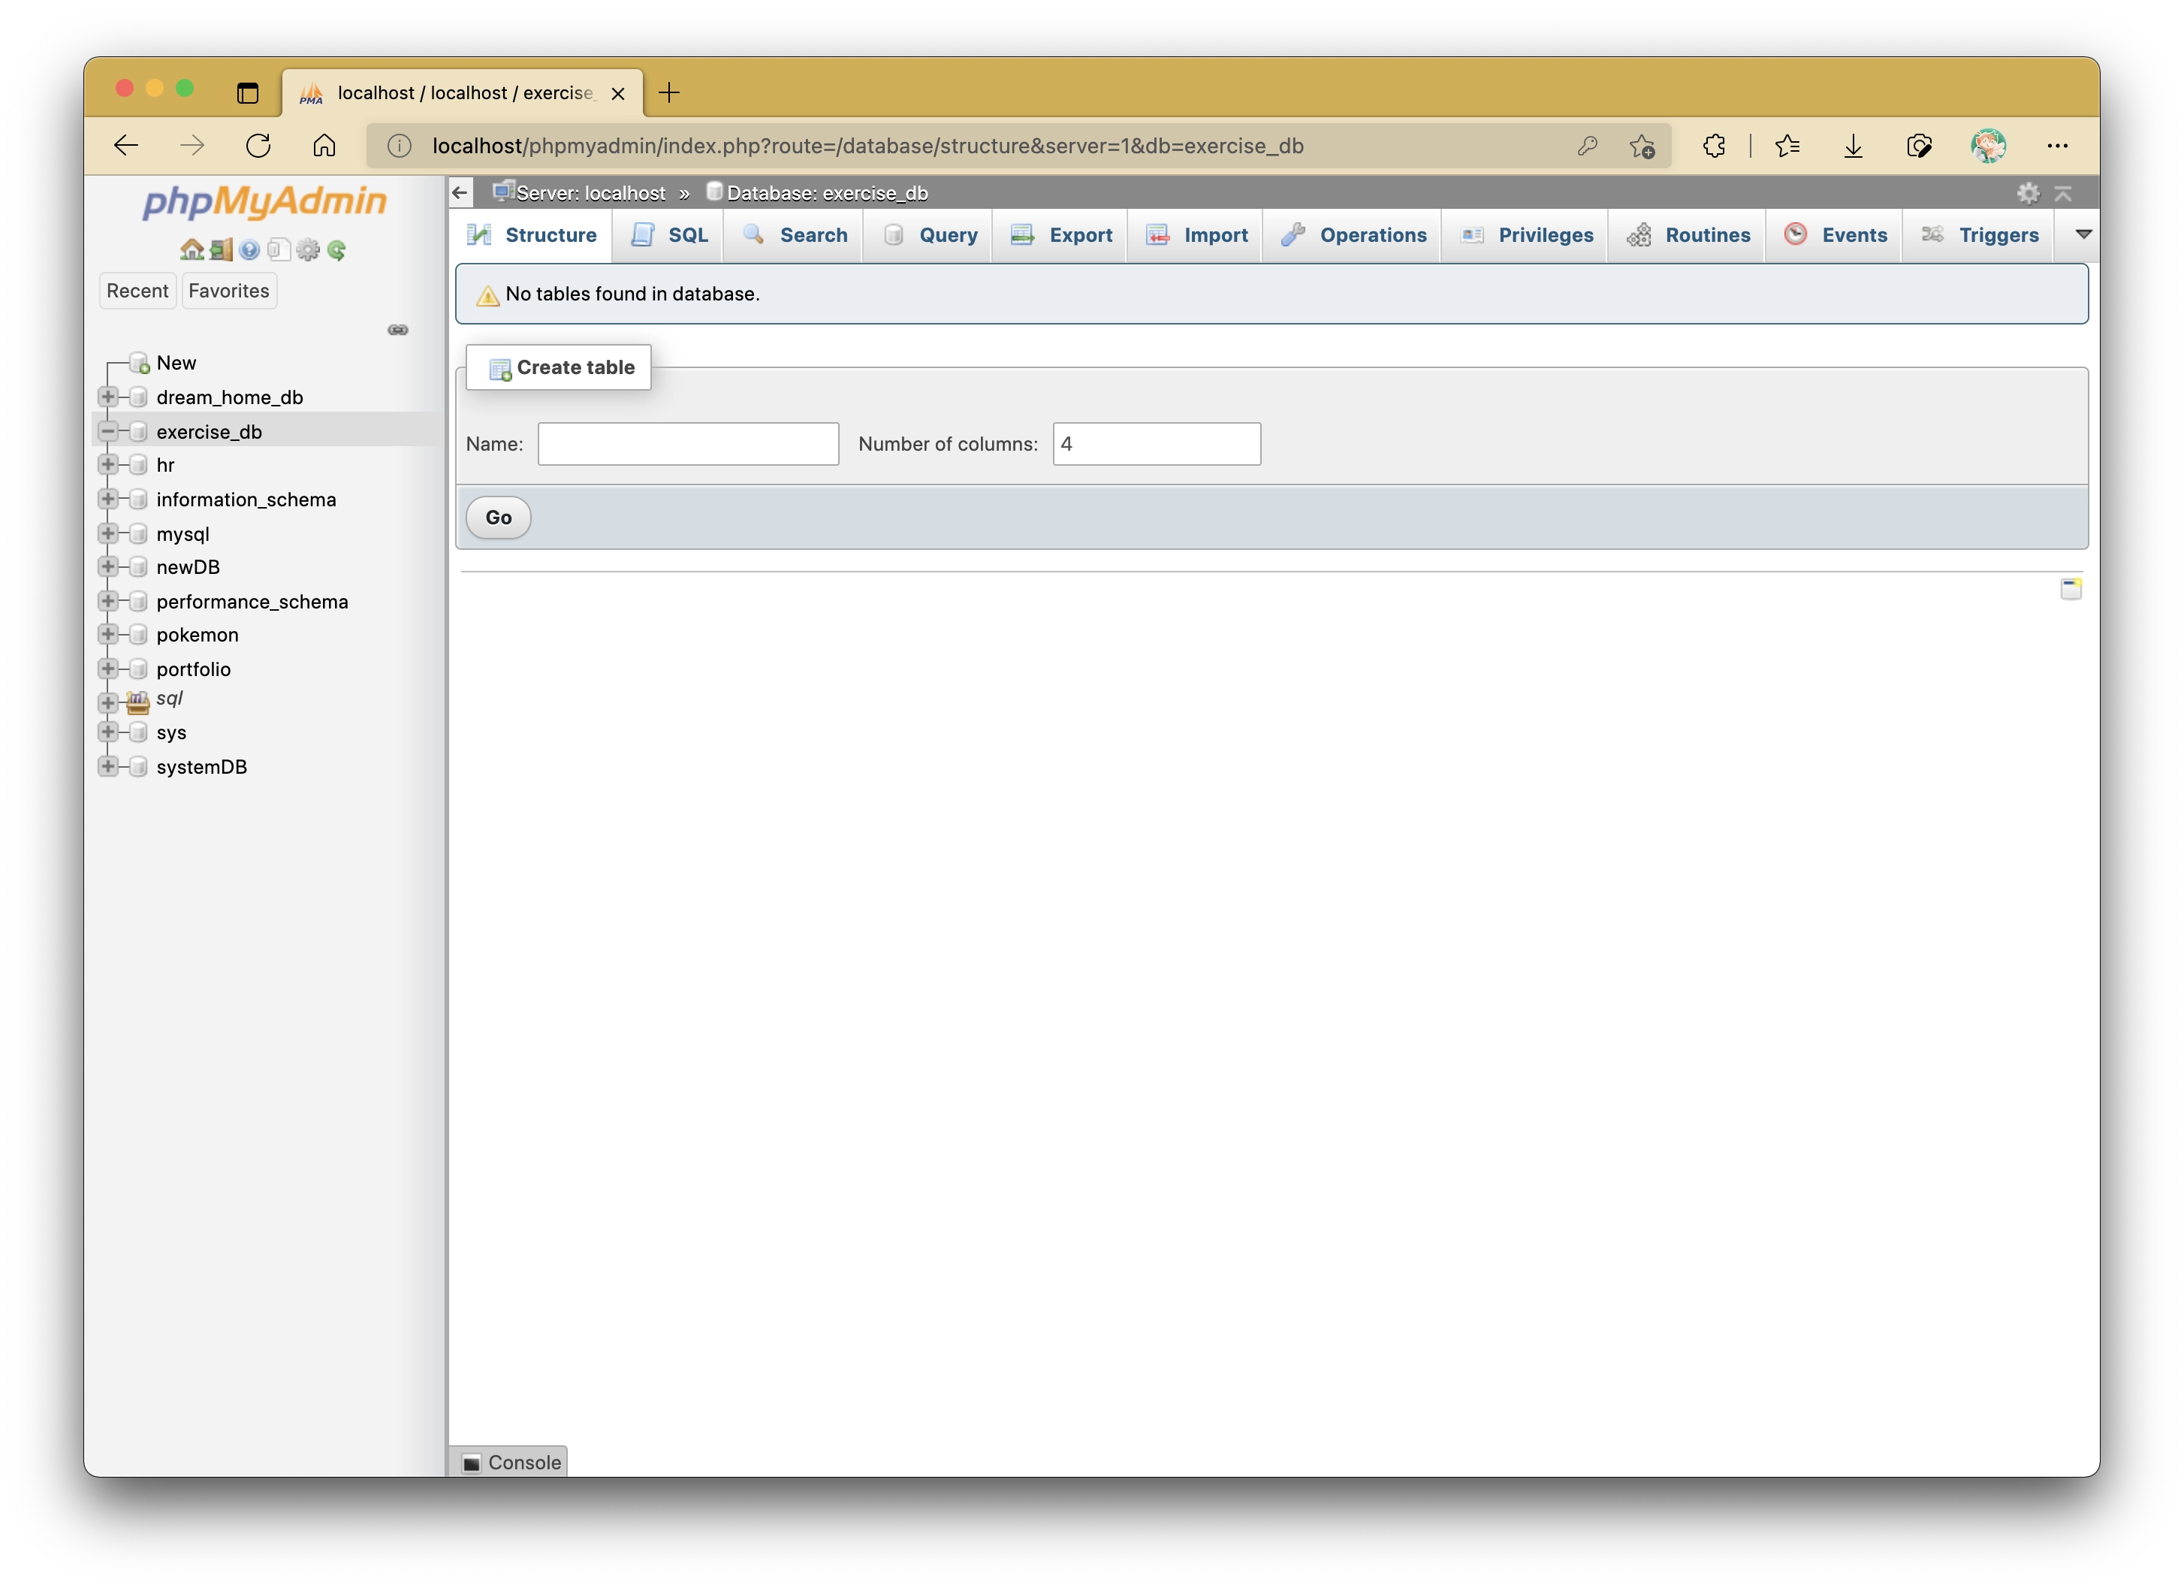
Task: Select systemDB database in tree
Action: coord(201,766)
